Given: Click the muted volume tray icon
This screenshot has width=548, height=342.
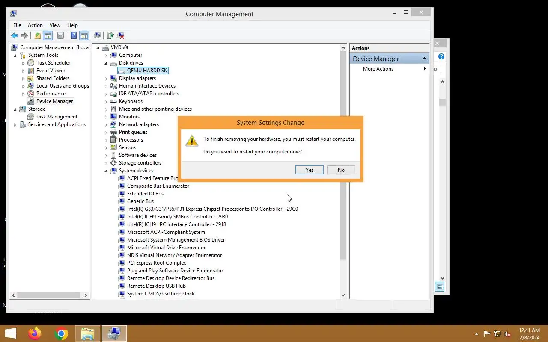Looking at the screenshot, I should (508, 334).
